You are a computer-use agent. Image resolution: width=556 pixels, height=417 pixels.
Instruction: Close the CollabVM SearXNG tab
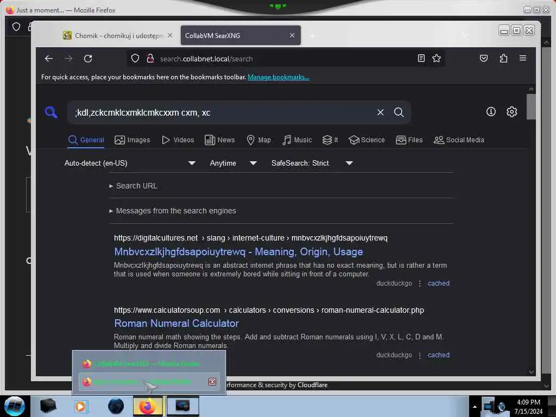292,35
